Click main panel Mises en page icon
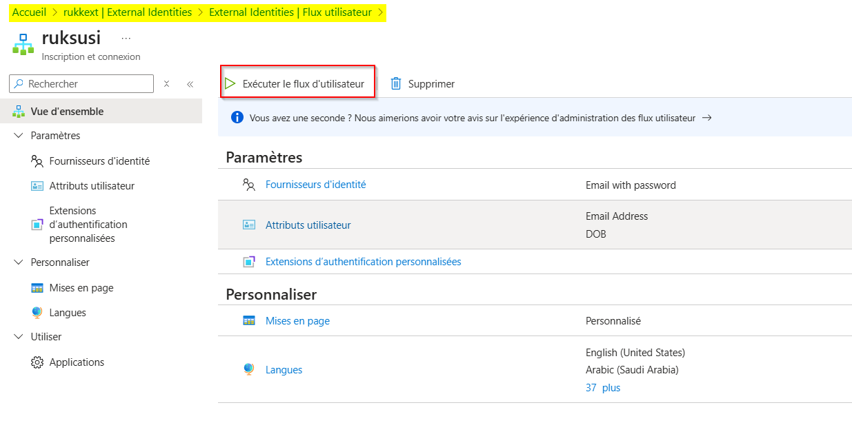This screenshot has width=852, height=434. [249, 321]
